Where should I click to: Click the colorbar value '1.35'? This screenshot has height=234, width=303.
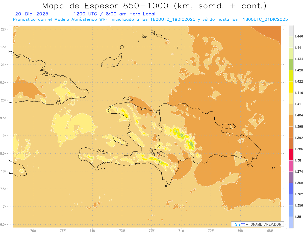tap(298, 217)
